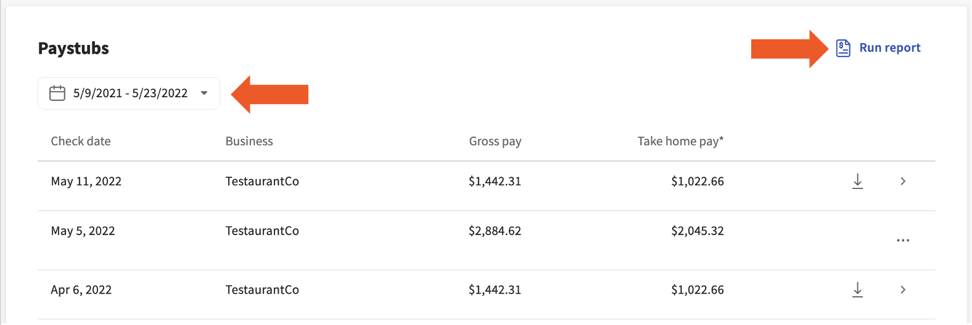Open the May 11, 2022 paystub row
972x325 pixels.
tap(86, 181)
